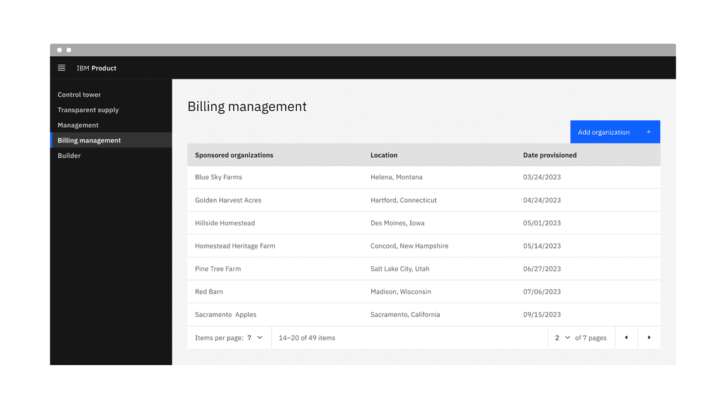Click the plus icon on Add organization

point(648,132)
